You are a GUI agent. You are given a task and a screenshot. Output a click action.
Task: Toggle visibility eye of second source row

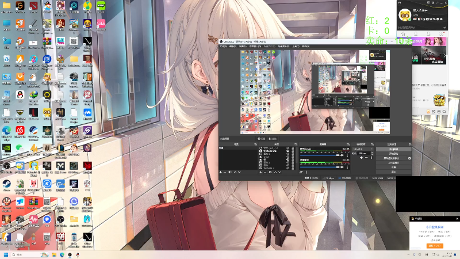(288, 151)
